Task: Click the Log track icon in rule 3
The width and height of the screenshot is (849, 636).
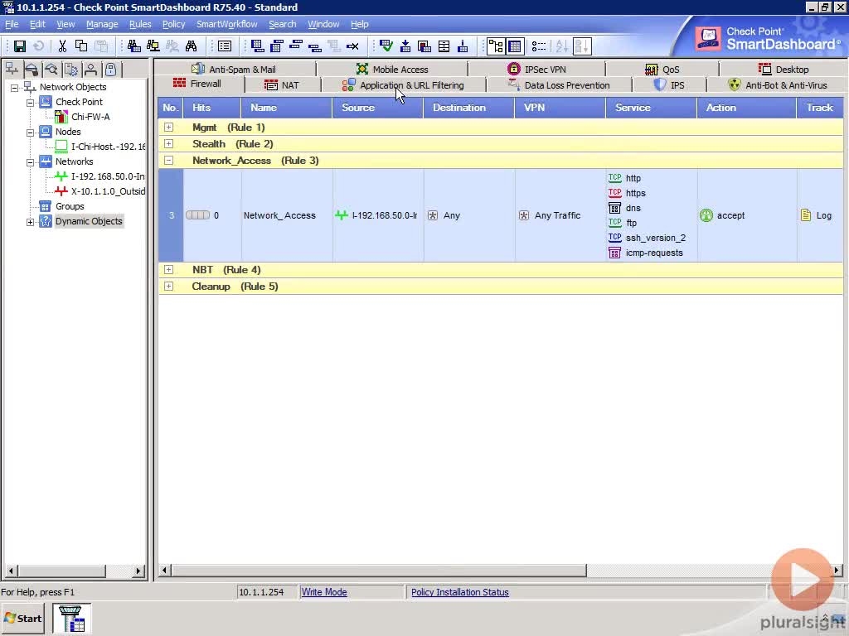Action: tap(806, 215)
